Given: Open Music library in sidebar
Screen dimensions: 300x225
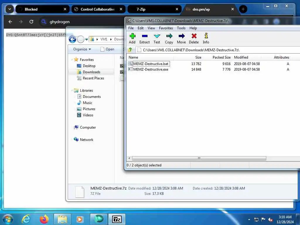Looking at the screenshot, I should click(x=87, y=103).
